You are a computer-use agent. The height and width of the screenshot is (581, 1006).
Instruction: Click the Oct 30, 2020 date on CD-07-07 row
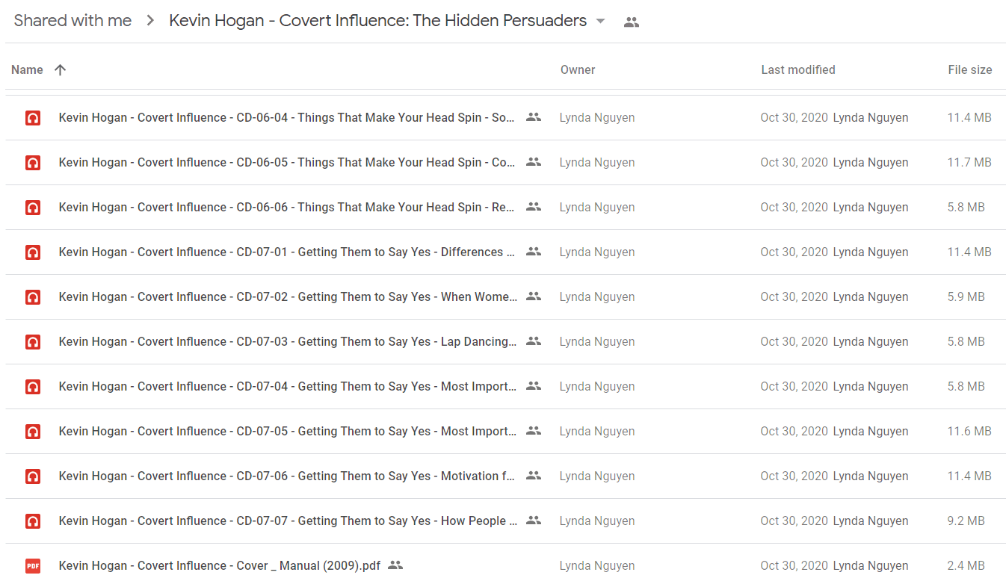[x=794, y=521]
